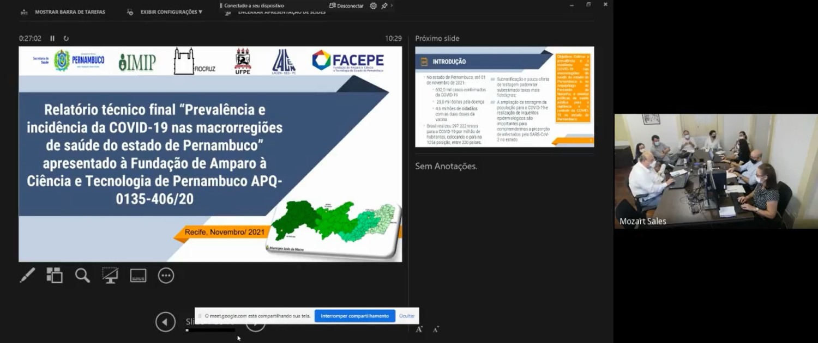Click the Ocultar link

(407, 316)
